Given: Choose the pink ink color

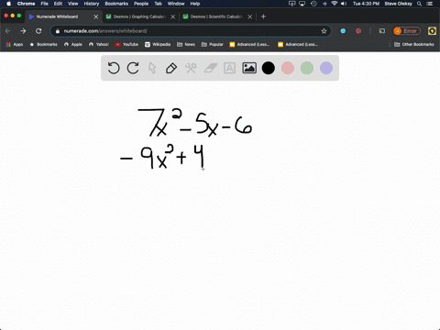Looking at the screenshot, I should pyautogui.click(x=288, y=68).
